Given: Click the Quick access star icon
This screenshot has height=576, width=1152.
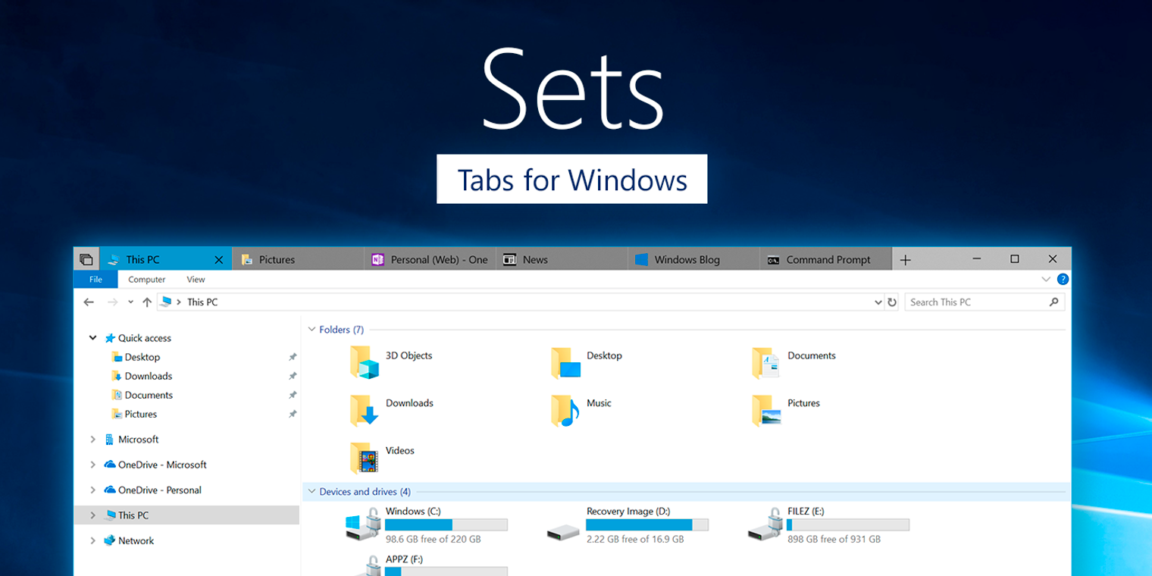Looking at the screenshot, I should [110, 338].
